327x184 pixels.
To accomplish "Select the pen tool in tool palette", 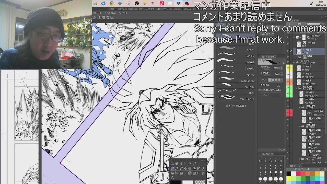I will (172, 168).
